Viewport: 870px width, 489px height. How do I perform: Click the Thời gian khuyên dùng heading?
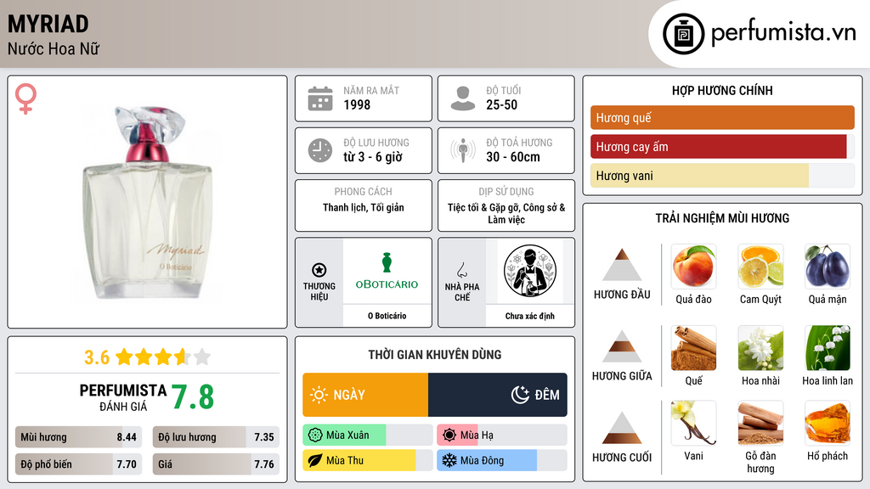435,355
